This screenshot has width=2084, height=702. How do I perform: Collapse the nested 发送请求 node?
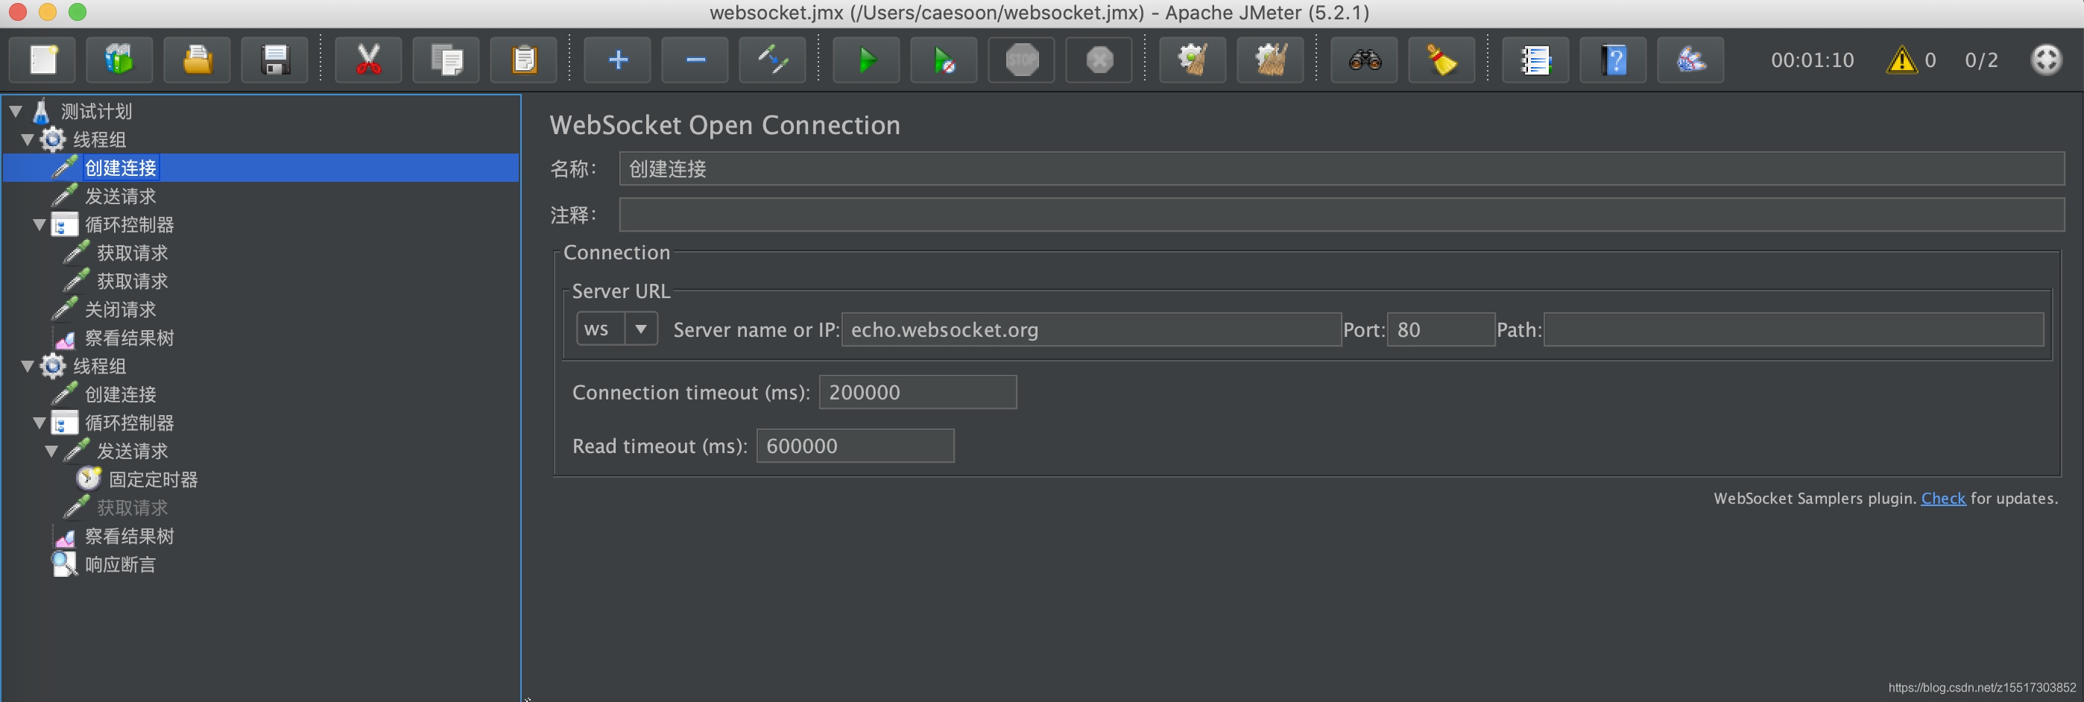tap(51, 452)
